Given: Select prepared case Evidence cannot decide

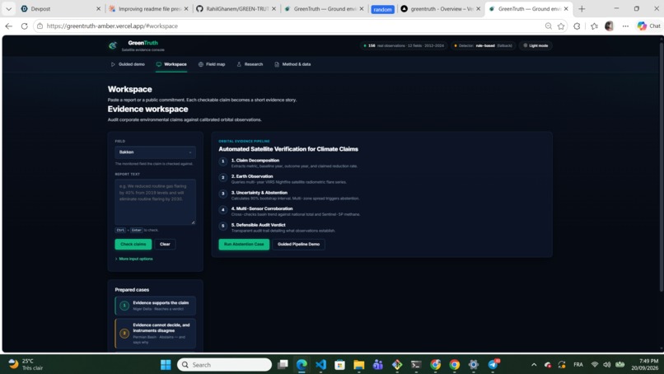Looking at the screenshot, I should [155, 334].
